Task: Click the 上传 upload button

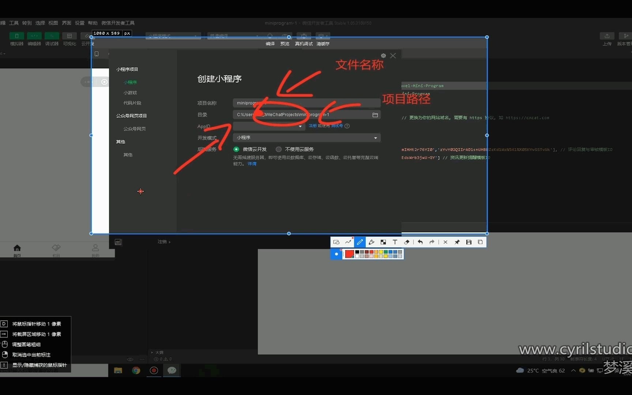Action: point(607,36)
